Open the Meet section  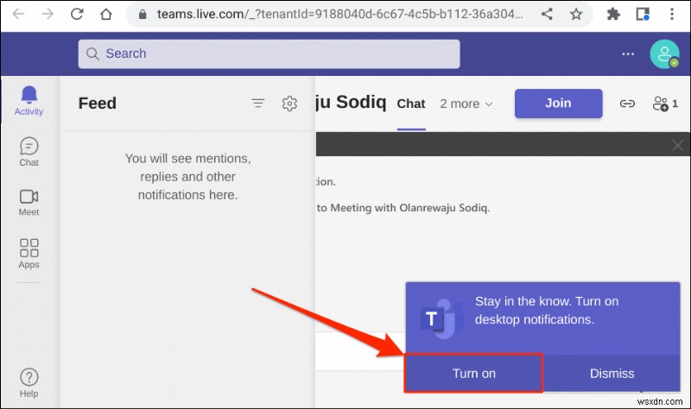tap(29, 203)
